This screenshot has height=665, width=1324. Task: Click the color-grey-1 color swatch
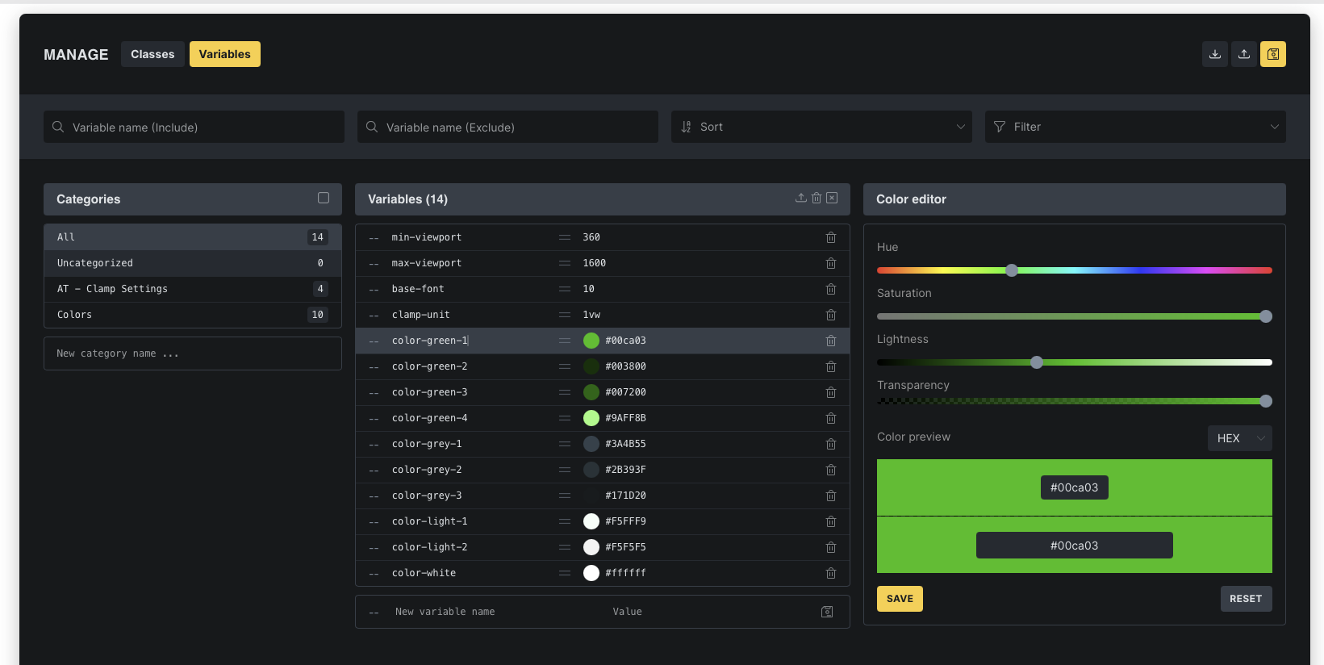pyautogui.click(x=591, y=444)
